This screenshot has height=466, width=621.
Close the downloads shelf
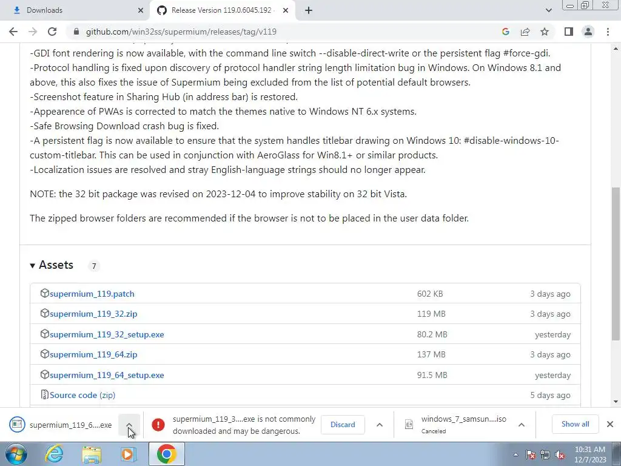610,424
